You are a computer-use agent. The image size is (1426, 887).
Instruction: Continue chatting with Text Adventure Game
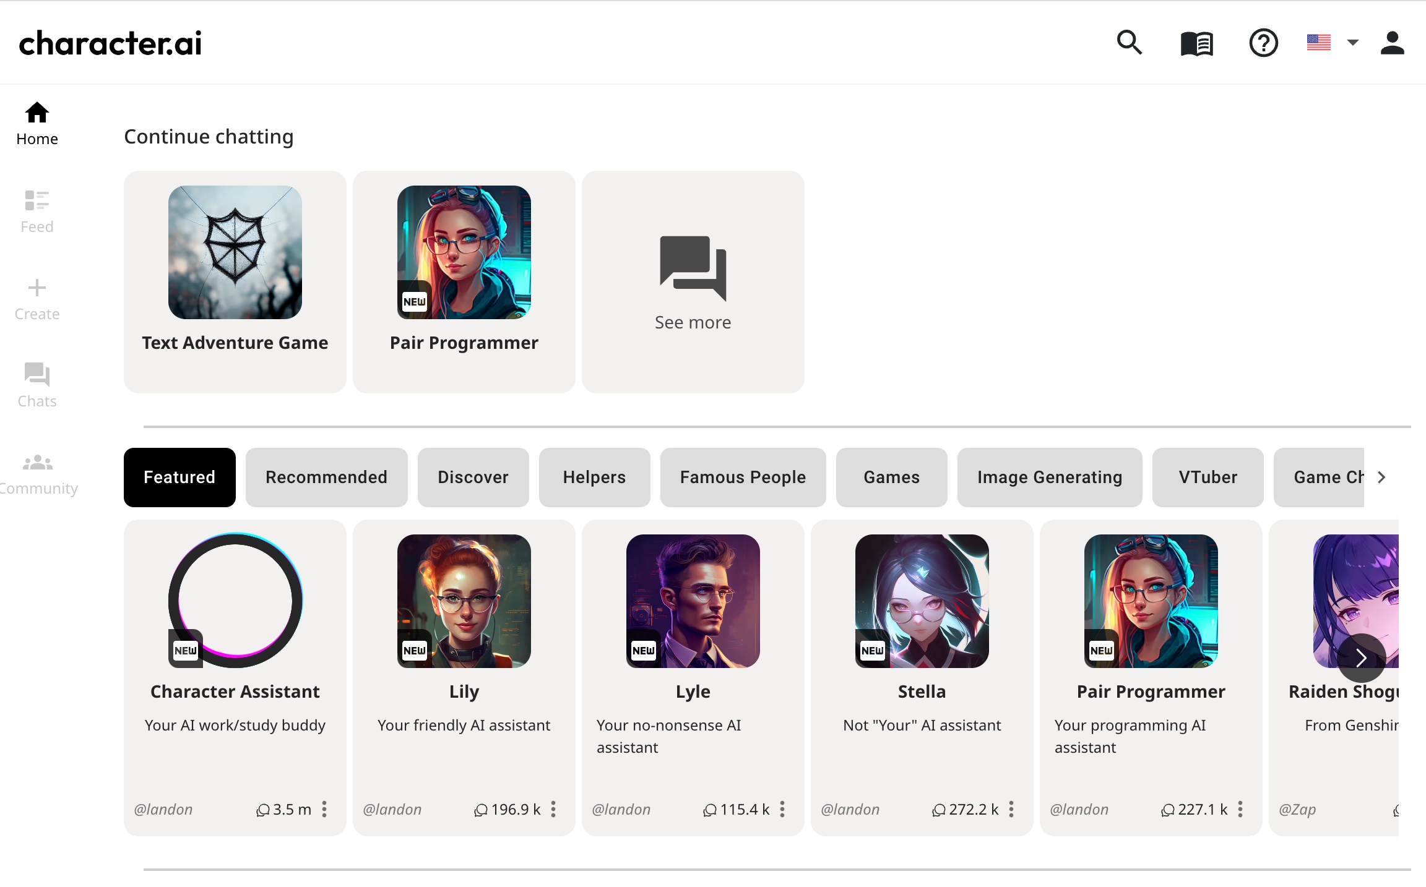click(235, 281)
